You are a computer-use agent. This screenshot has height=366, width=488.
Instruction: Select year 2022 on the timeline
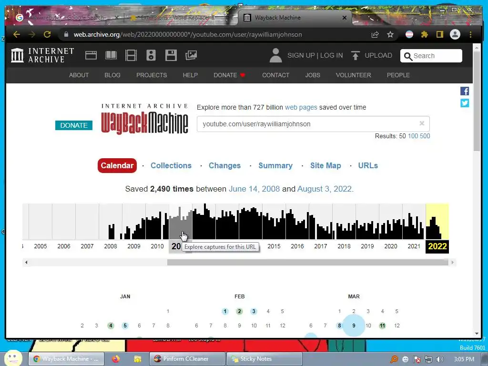[437, 246]
